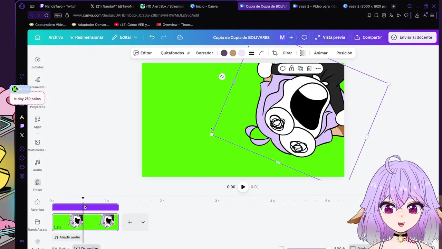Click the Quitafondos button

(175, 53)
